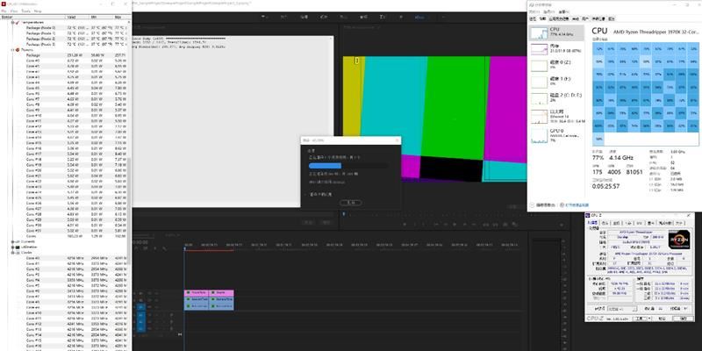Select Disk 0 (Z:) in Task Manager sidebar
The height and width of the screenshot is (351, 702).
(x=556, y=66)
